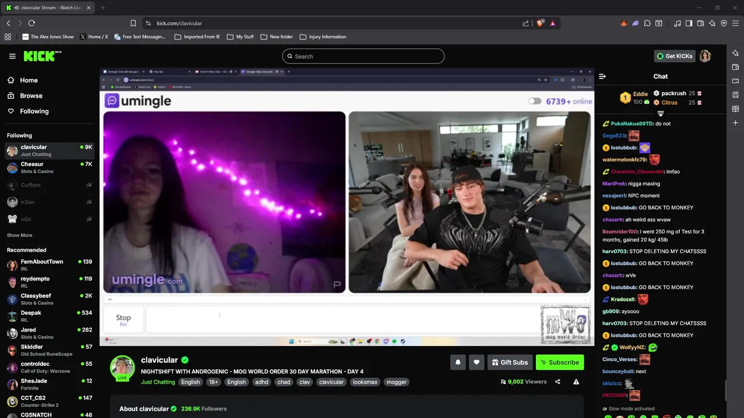744x418 pixels.
Task: Open Following in sidebar
Action: [x=28, y=111]
